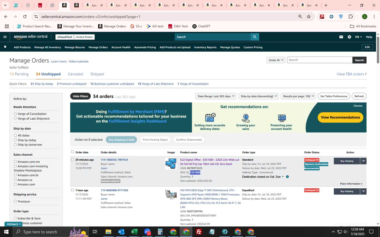The image size is (380, 237).
Task: Open the Order ID search type dropdown
Action: (x=276, y=60)
